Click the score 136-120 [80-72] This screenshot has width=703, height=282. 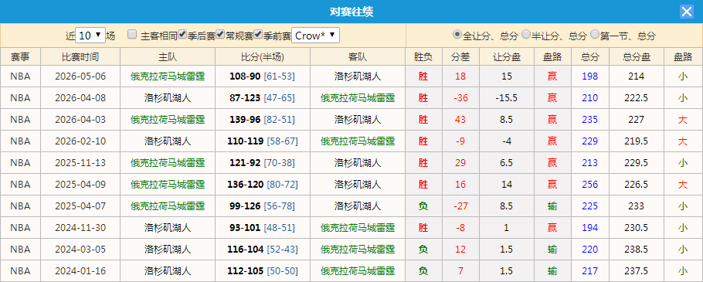tap(263, 184)
